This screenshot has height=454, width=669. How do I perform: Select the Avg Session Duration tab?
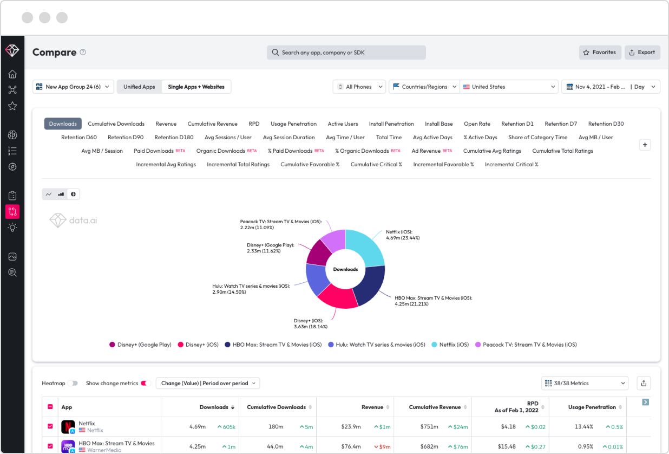(288, 138)
